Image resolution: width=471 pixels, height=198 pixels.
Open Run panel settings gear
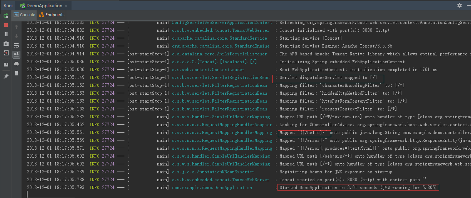coord(460,5)
